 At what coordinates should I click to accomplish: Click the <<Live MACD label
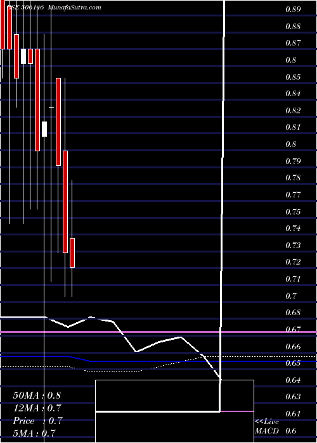[x=267, y=426]
